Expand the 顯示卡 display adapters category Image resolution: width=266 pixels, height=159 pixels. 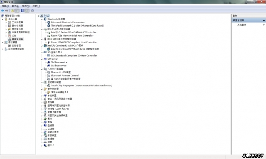(x=42, y=145)
